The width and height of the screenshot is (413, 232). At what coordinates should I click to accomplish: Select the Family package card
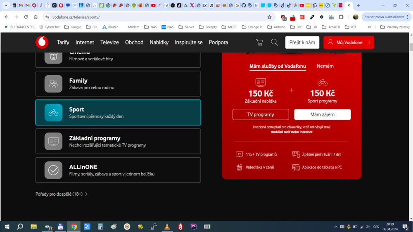[118, 84]
